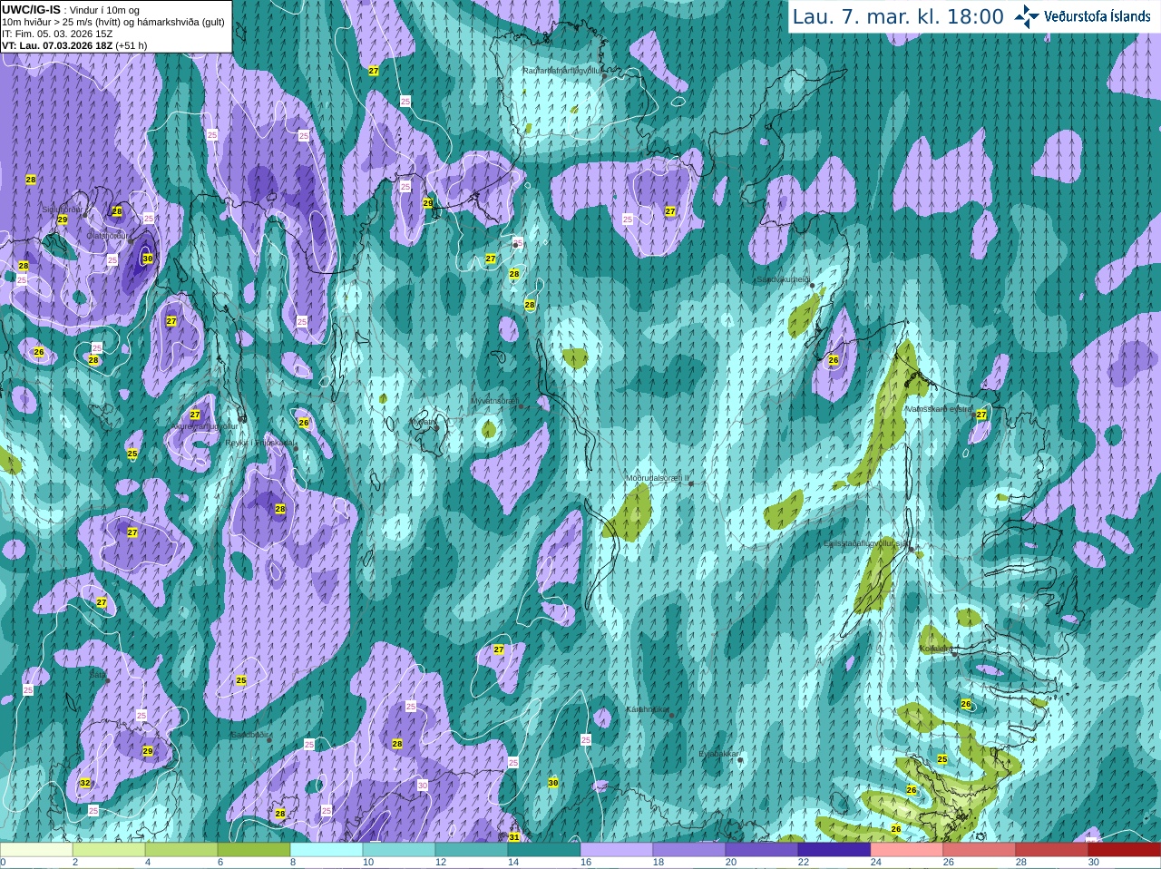This screenshot has height=869, width=1161.
Task: Click the 22–24 m/s dark indigo legend swatch
Action: tap(834, 850)
